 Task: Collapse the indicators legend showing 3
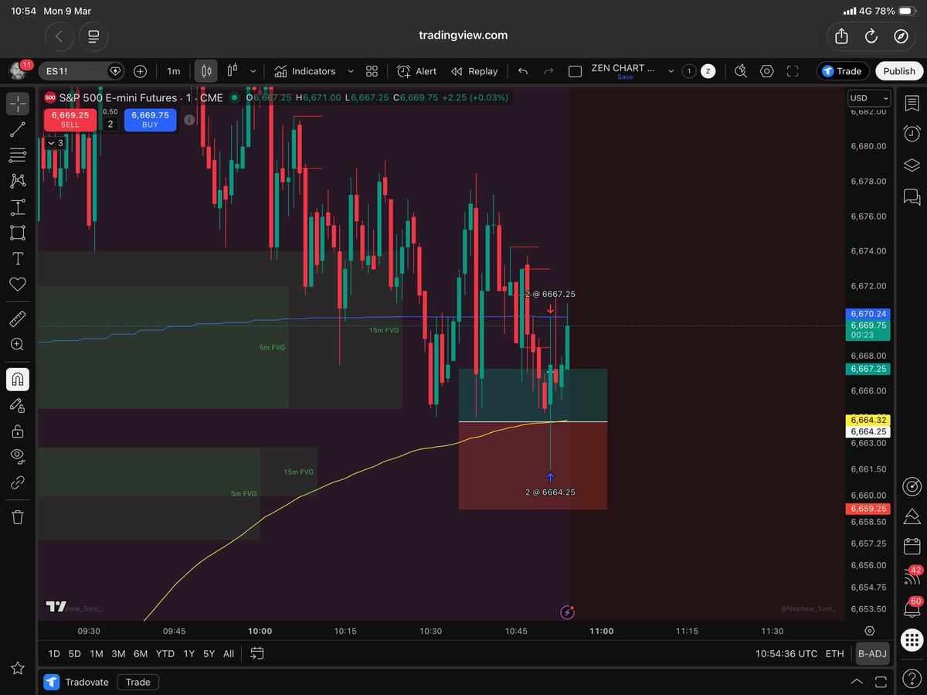55,143
